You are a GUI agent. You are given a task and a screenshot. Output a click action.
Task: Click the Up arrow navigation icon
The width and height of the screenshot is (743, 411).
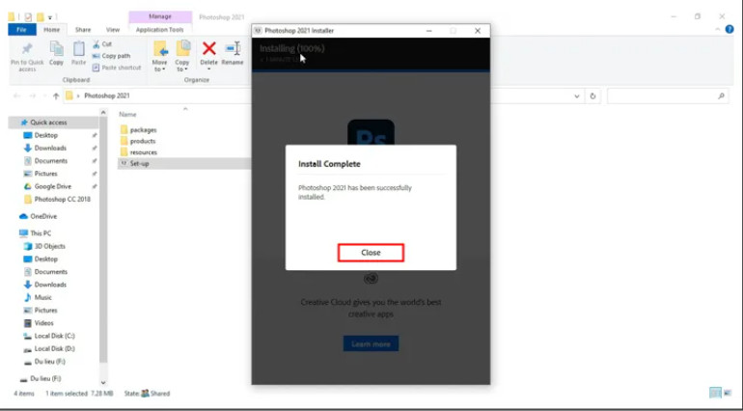click(56, 96)
